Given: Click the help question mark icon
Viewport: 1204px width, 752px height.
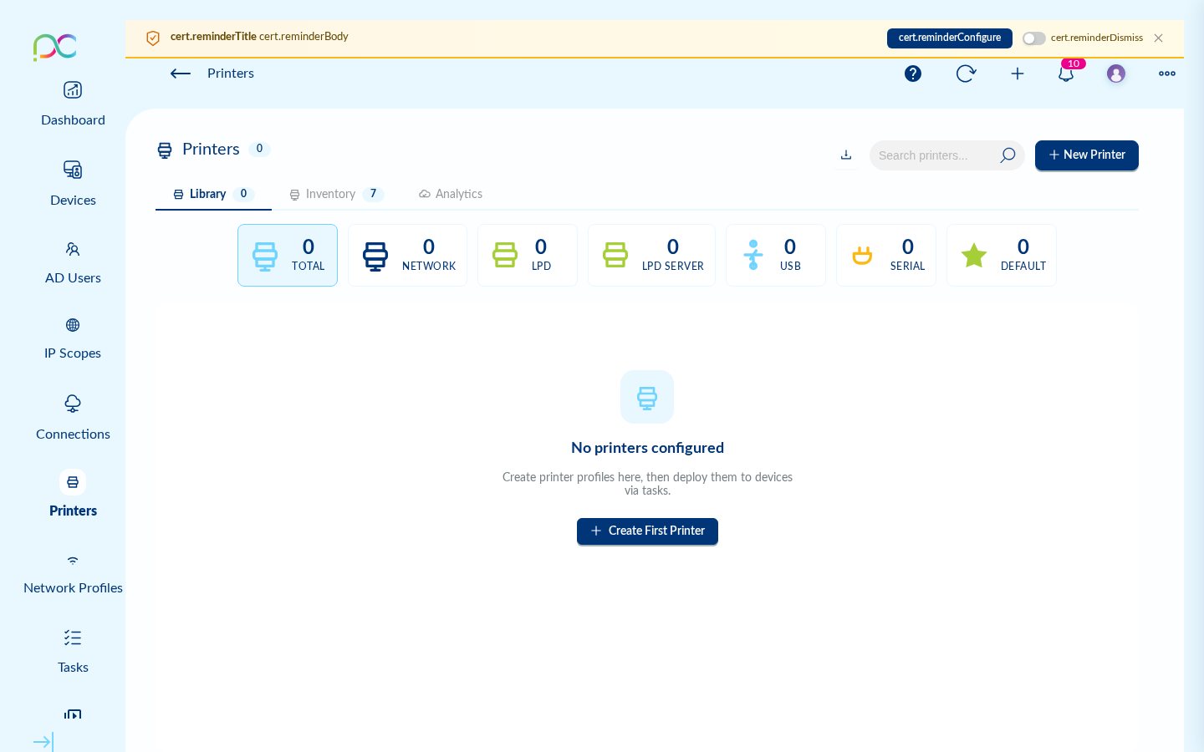Looking at the screenshot, I should pos(913,74).
